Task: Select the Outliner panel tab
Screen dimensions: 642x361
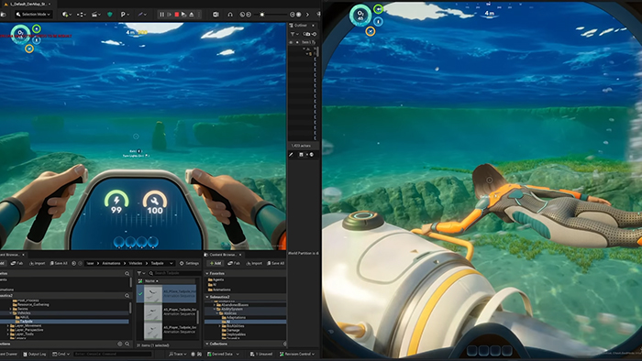Action: click(300, 26)
